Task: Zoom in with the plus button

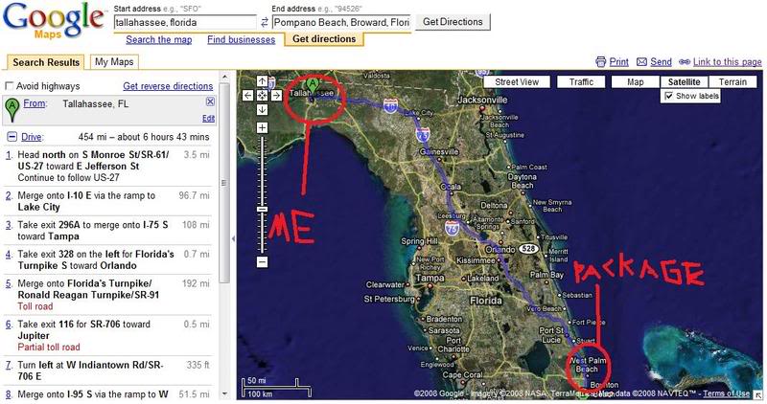Action: pos(262,128)
